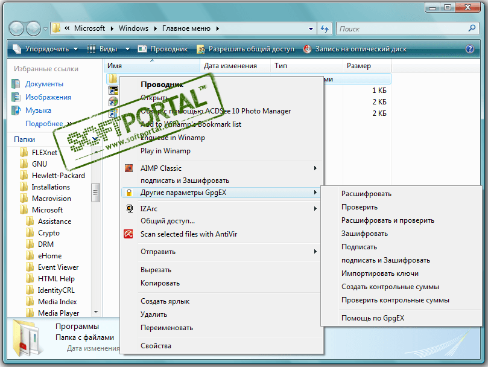Select the Event Viewer folder in tree
The width and height of the screenshot is (488, 367).
58,267
